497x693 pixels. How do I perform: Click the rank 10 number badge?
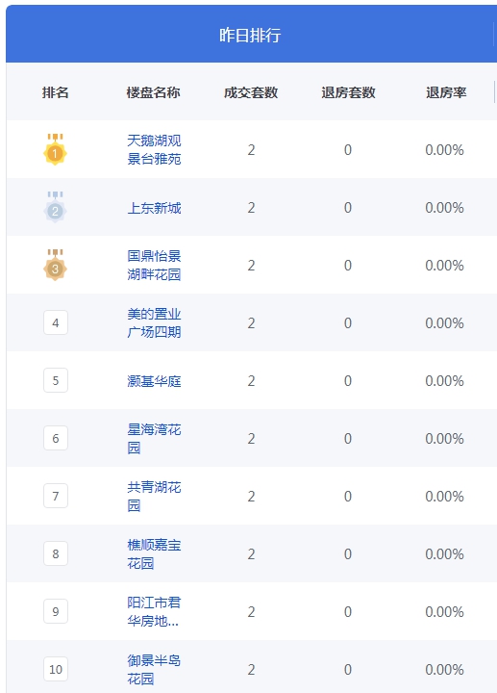(56, 669)
